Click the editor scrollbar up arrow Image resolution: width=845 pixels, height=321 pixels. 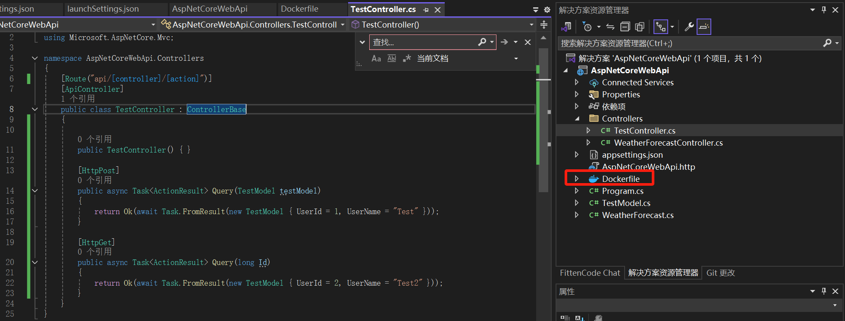tap(543, 38)
